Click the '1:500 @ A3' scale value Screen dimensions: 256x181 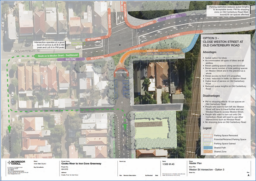point(168,164)
